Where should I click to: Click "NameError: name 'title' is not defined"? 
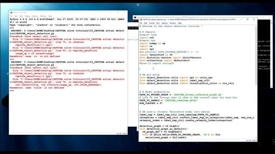pos(37,88)
